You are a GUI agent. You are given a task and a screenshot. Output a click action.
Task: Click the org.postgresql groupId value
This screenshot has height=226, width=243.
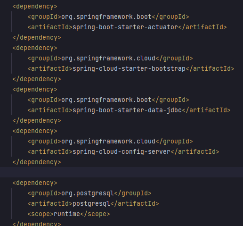coord(88,193)
